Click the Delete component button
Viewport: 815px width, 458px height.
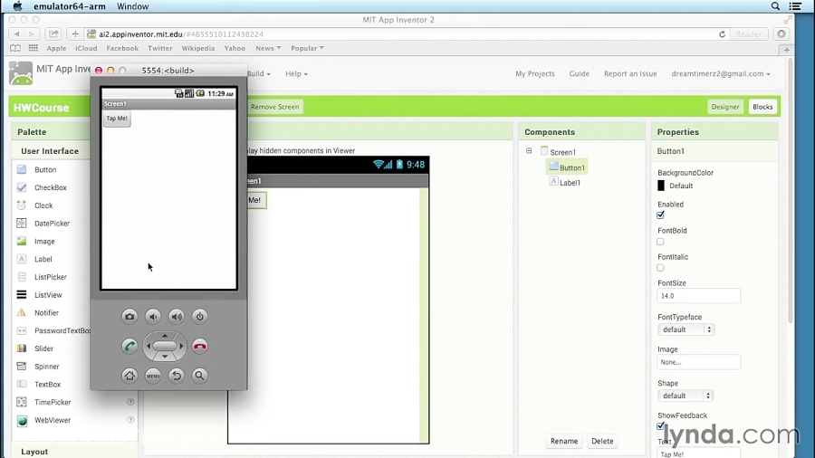(602, 442)
